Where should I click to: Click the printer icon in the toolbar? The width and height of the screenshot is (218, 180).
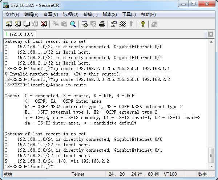coord(102,24)
